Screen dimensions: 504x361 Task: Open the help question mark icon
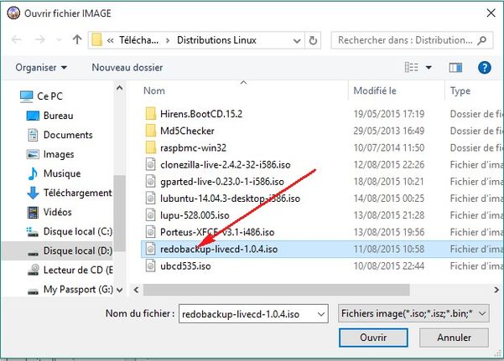click(485, 68)
